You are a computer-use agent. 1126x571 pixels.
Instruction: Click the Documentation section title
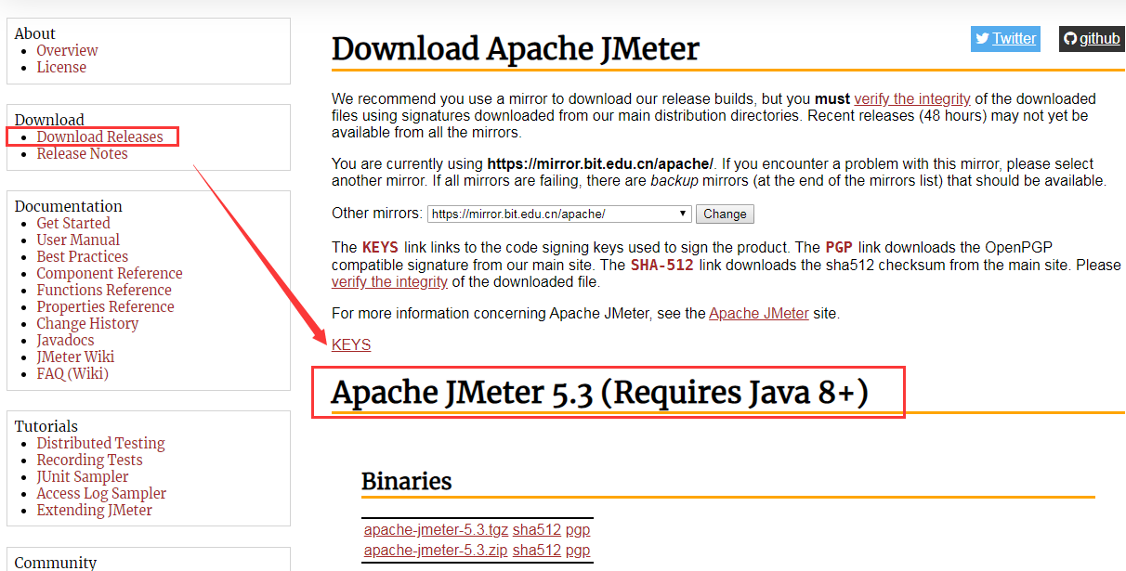(69, 206)
